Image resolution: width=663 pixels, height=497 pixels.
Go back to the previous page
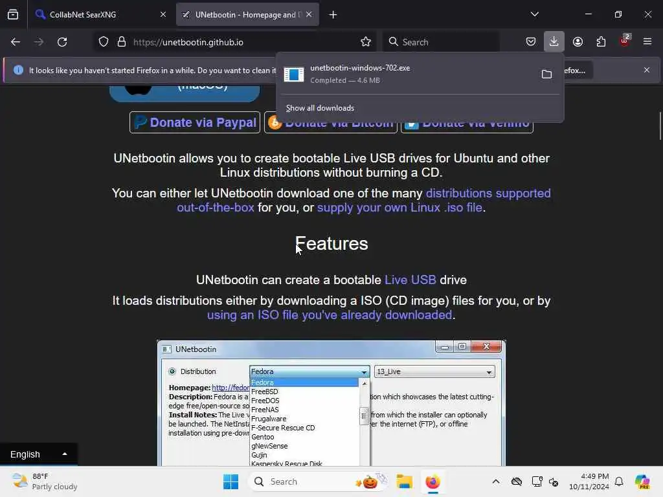tap(16, 42)
